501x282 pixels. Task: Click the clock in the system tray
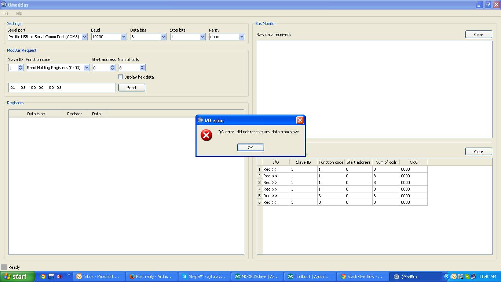[x=487, y=276]
